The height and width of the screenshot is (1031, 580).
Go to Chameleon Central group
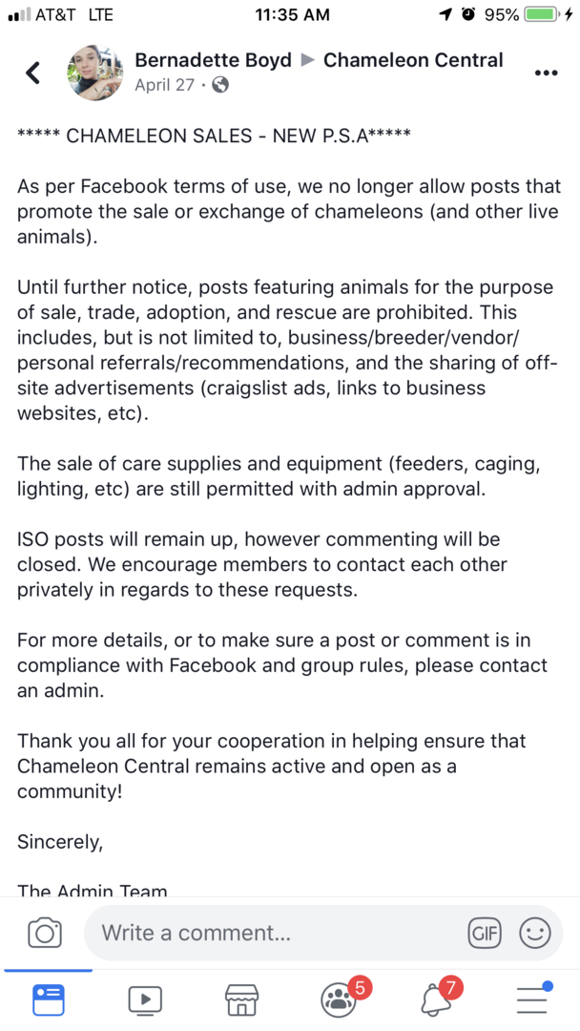pos(413,60)
